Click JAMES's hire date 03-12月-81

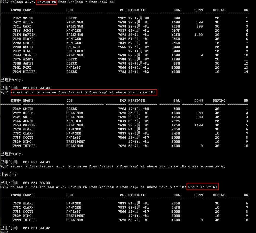[139, 64]
